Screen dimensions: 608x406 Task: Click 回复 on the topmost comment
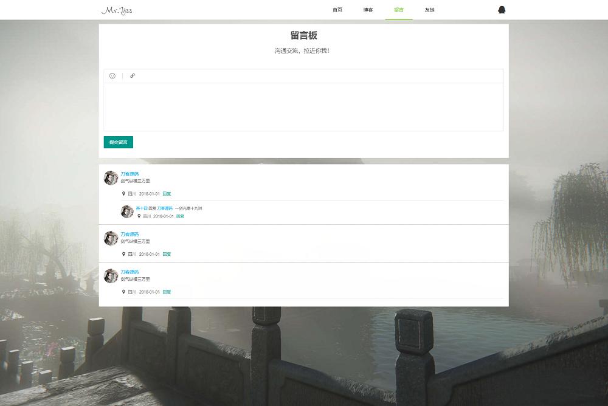pyautogui.click(x=167, y=193)
